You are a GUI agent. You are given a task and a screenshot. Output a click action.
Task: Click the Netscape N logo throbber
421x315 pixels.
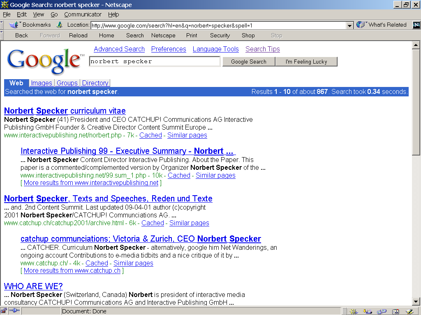coord(416,25)
